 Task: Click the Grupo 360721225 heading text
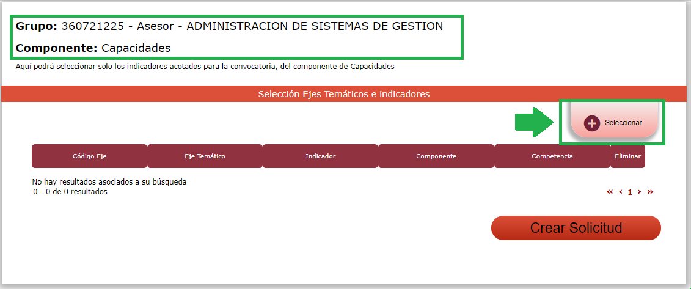coord(229,26)
